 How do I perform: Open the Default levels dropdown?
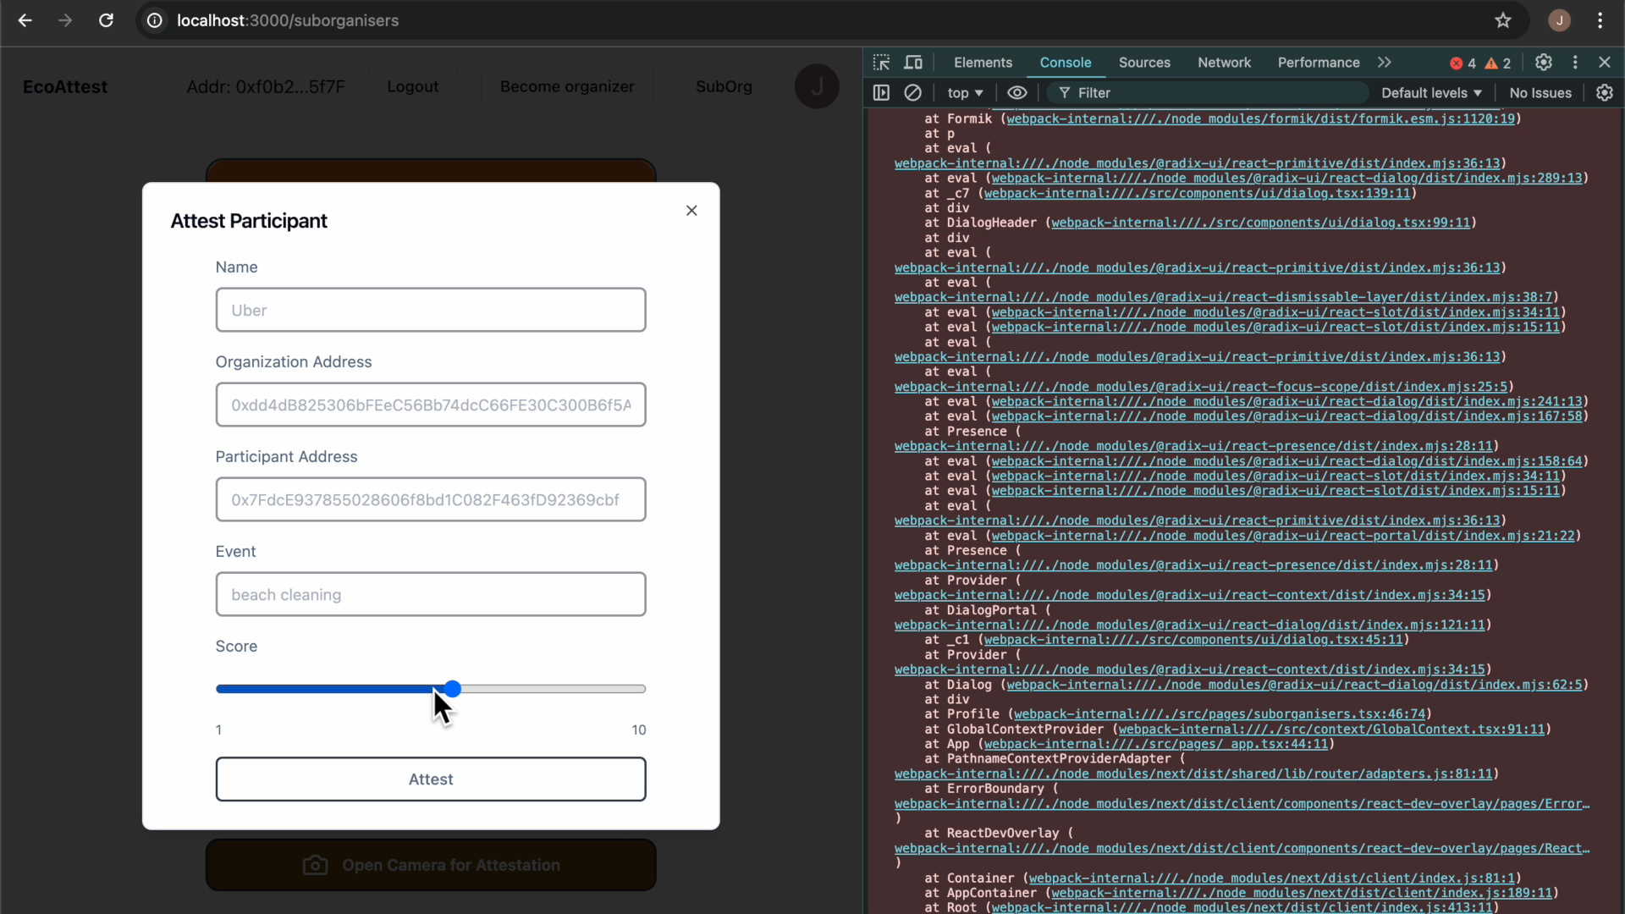[1431, 93]
